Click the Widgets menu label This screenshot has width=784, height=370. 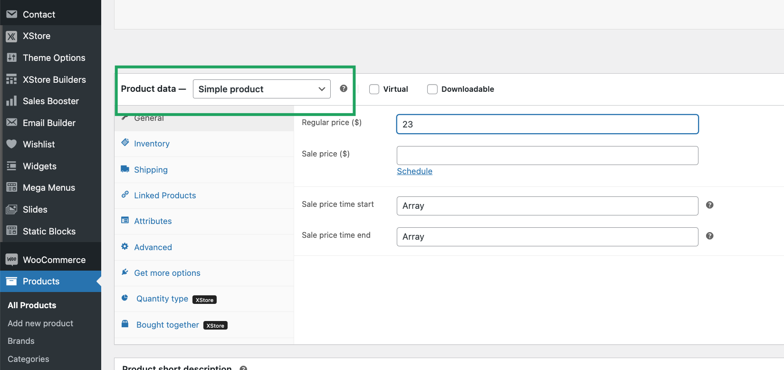click(x=39, y=166)
